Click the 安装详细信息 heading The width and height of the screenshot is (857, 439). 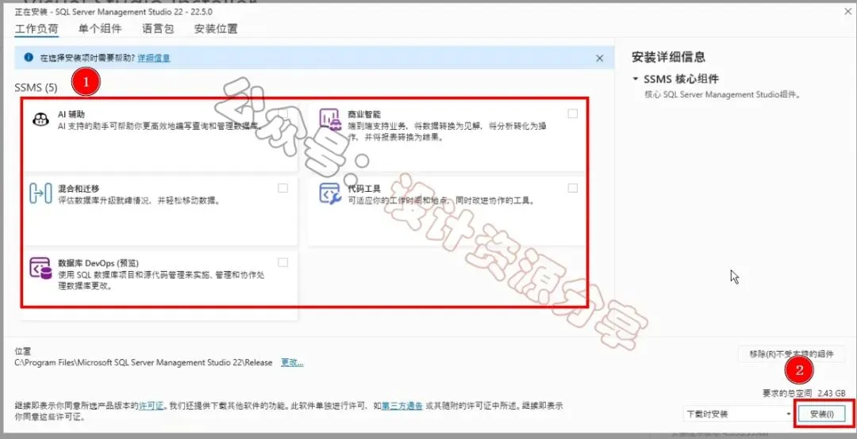tap(668, 57)
